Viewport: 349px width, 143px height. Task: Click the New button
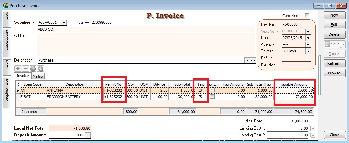point(334,15)
